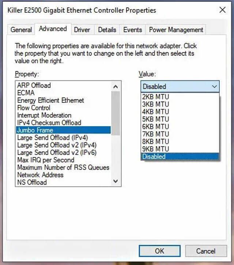The image size is (234, 265).
Task: Select Jumbo Frame property
Action: pos(63,130)
